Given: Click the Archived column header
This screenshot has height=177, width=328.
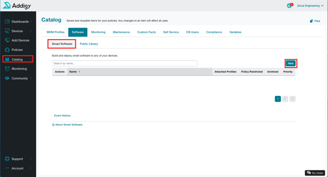Looking at the screenshot, I should click(273, 72).
